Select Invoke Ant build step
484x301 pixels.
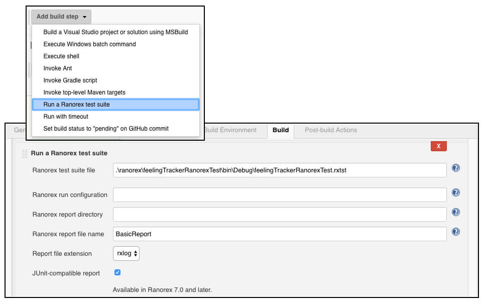[x=115, y=68]
